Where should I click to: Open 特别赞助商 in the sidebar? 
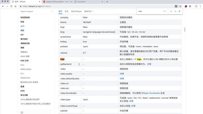coord(25,17)
